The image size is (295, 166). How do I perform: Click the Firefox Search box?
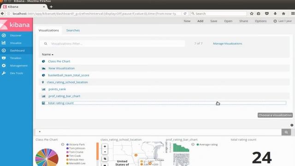219,13
